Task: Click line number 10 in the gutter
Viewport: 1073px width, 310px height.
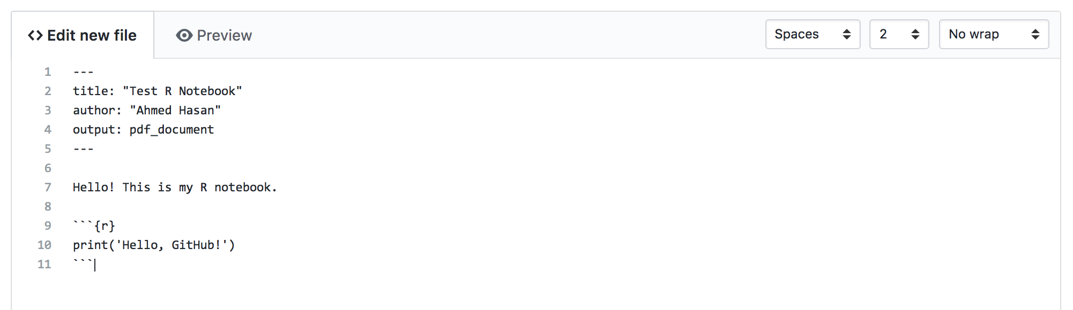Action: 44,245
